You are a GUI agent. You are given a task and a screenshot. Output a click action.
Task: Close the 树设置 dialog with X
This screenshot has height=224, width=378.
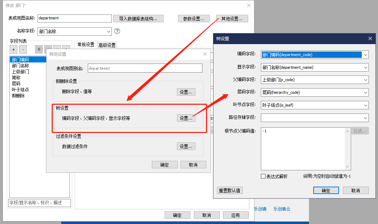[370, 38]
